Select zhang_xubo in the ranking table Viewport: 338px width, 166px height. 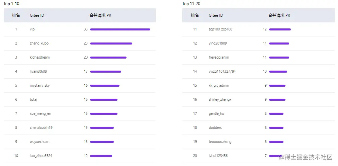click(39, 43)
